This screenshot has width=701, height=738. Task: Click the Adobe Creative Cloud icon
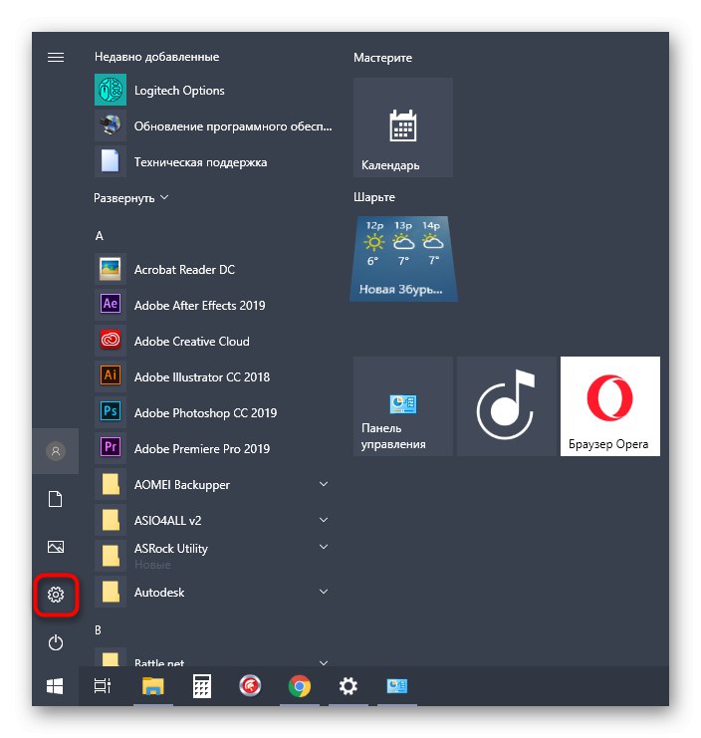(x=111, y=341)
